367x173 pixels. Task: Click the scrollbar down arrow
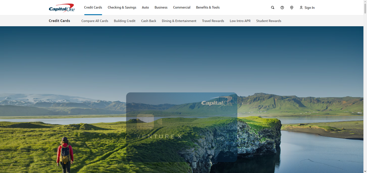click(365, 171)
